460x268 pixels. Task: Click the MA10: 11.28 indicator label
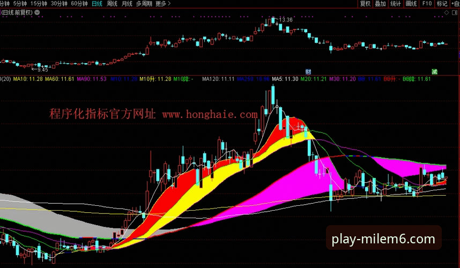28,79
